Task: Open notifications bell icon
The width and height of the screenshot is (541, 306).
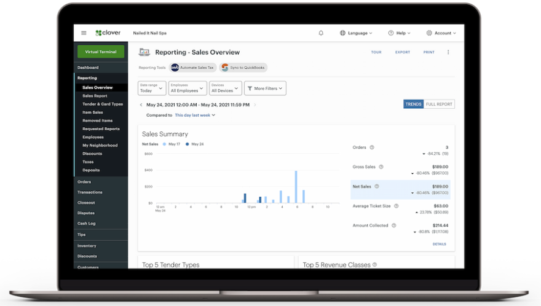Action: [321, 33]
